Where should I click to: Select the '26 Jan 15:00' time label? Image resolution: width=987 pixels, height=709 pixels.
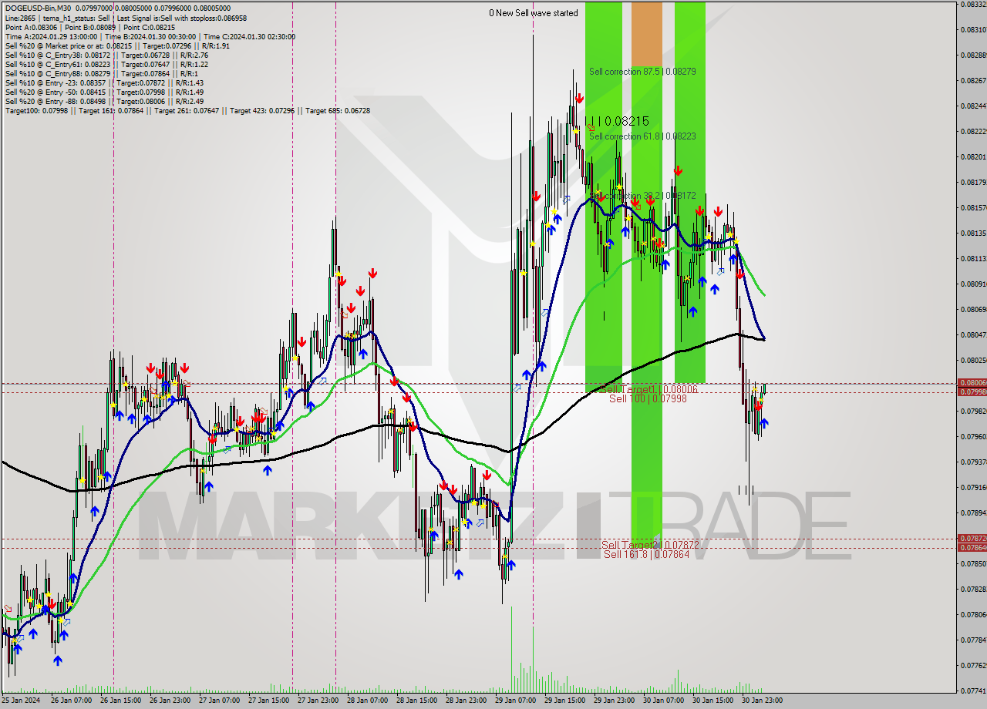(120, 701)
